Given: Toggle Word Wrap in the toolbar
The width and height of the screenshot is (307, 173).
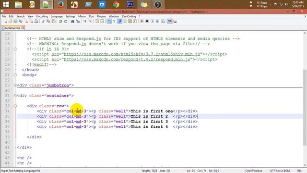Looking at the screenshot, I should 109,21.
